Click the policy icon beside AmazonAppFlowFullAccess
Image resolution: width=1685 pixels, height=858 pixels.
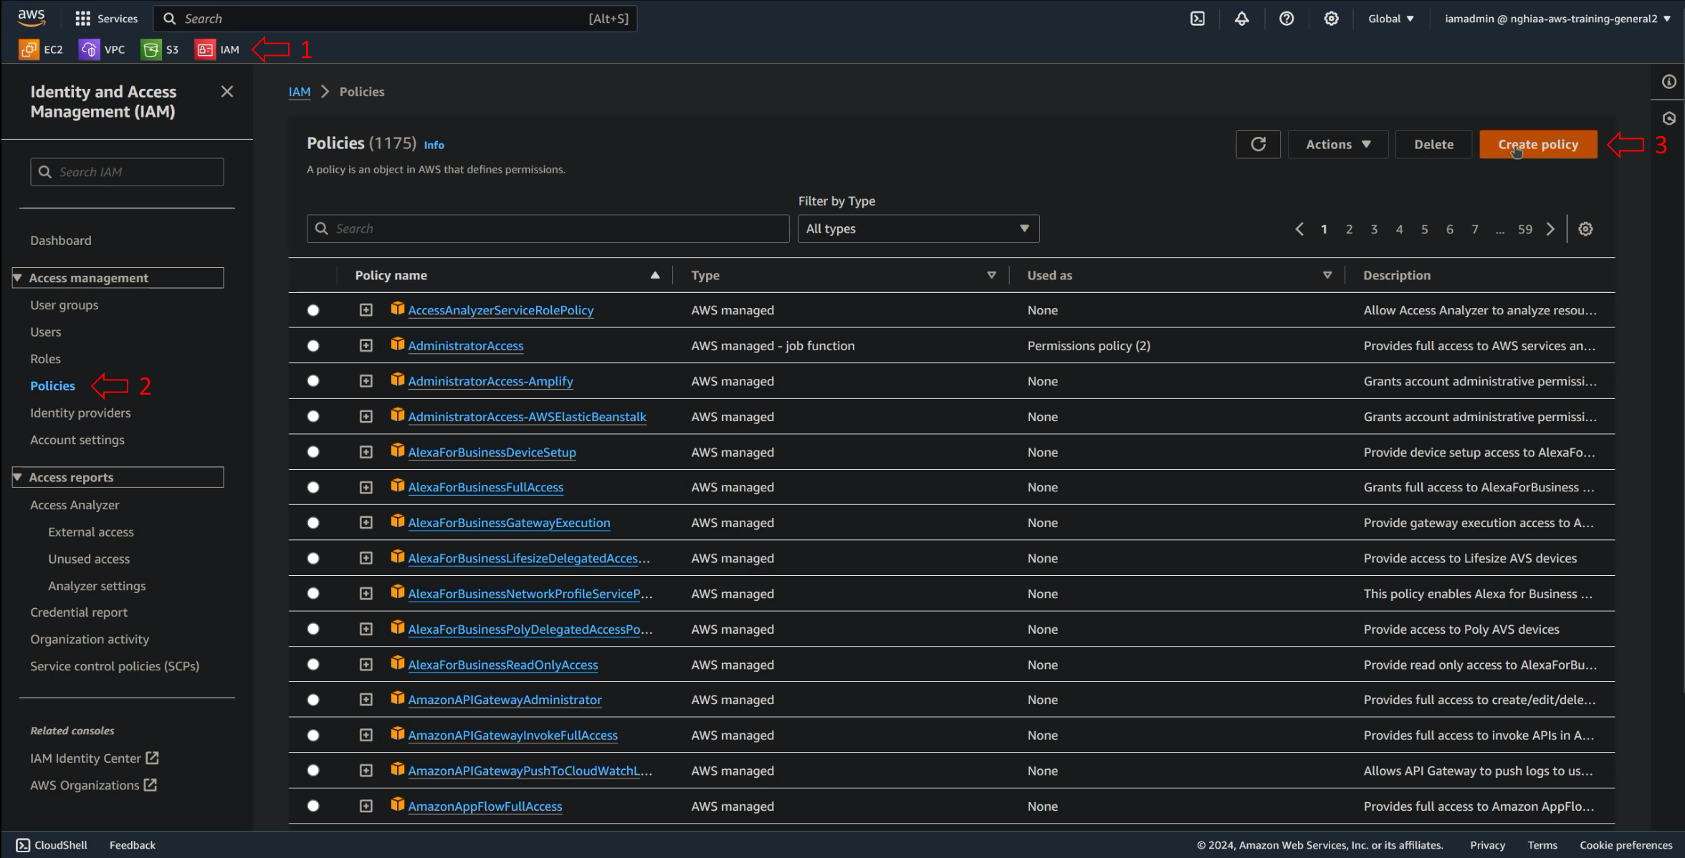tap(398, 805)
